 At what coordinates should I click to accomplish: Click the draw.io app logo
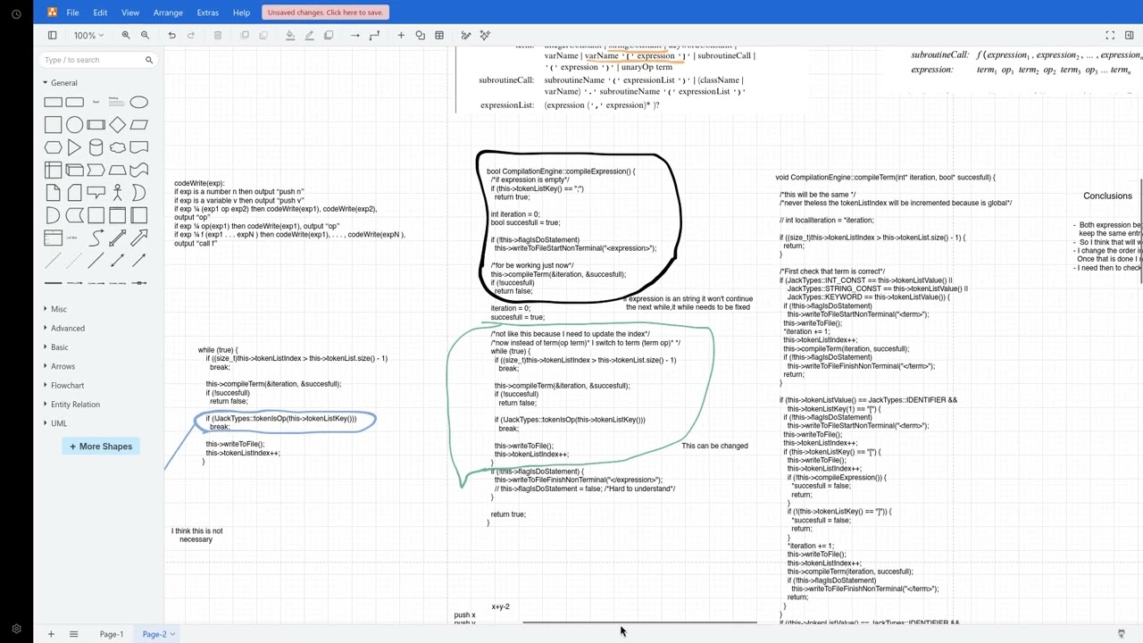point(52,13)
